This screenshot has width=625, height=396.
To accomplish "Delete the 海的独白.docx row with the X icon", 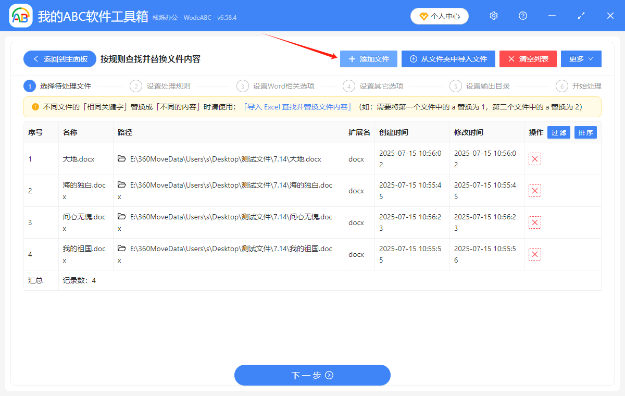I will 535,190.
